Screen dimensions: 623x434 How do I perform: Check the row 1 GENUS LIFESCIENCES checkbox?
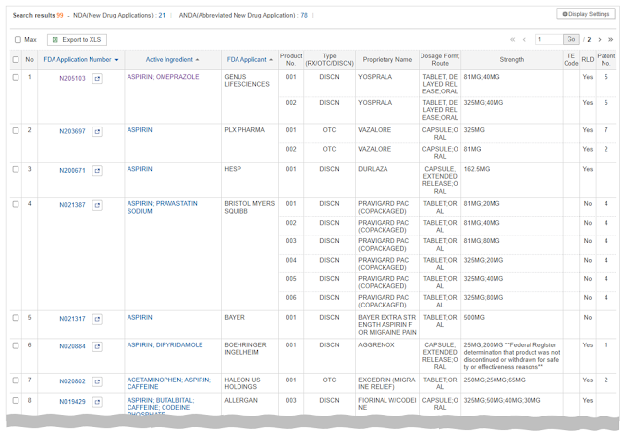coord(16,78)
